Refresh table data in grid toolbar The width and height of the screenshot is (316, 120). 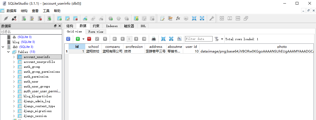68,39
